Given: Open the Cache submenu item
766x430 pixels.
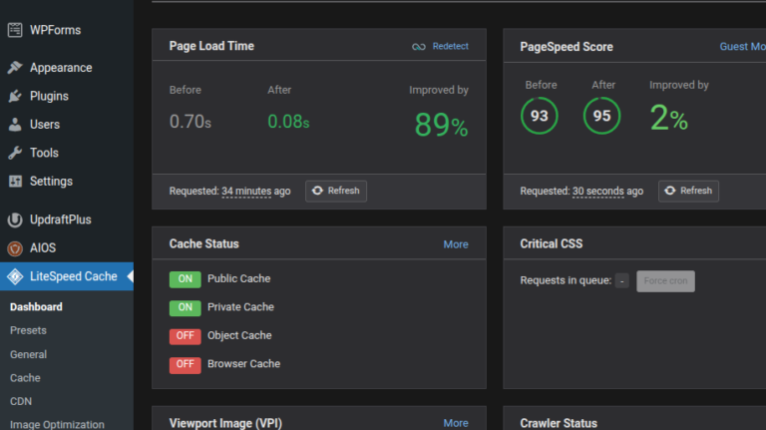Looking at the screenshot, I should (25, 378).
